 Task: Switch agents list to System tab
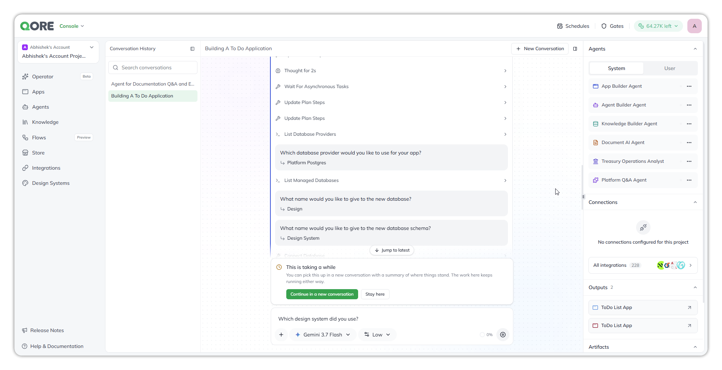tap(616, 68)
